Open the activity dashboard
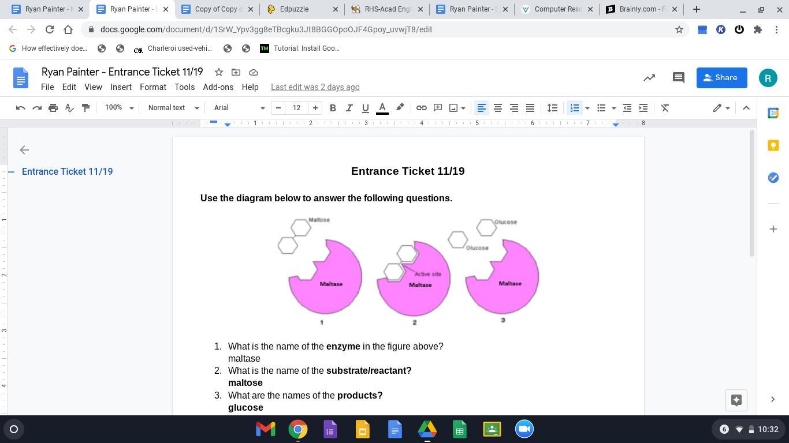This screenshot has width=789, height=443. pyautogui.click(x=649, y=78)
